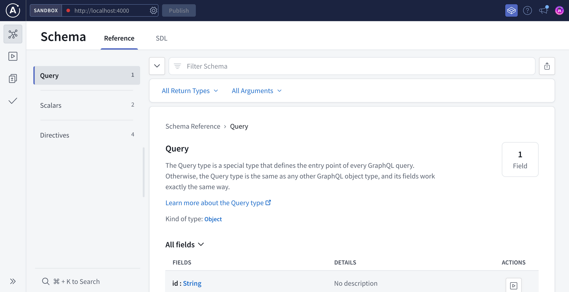Open Checks via the checkmark sidebar icon
Screen dimensions: 569x292
coord(13,101)
